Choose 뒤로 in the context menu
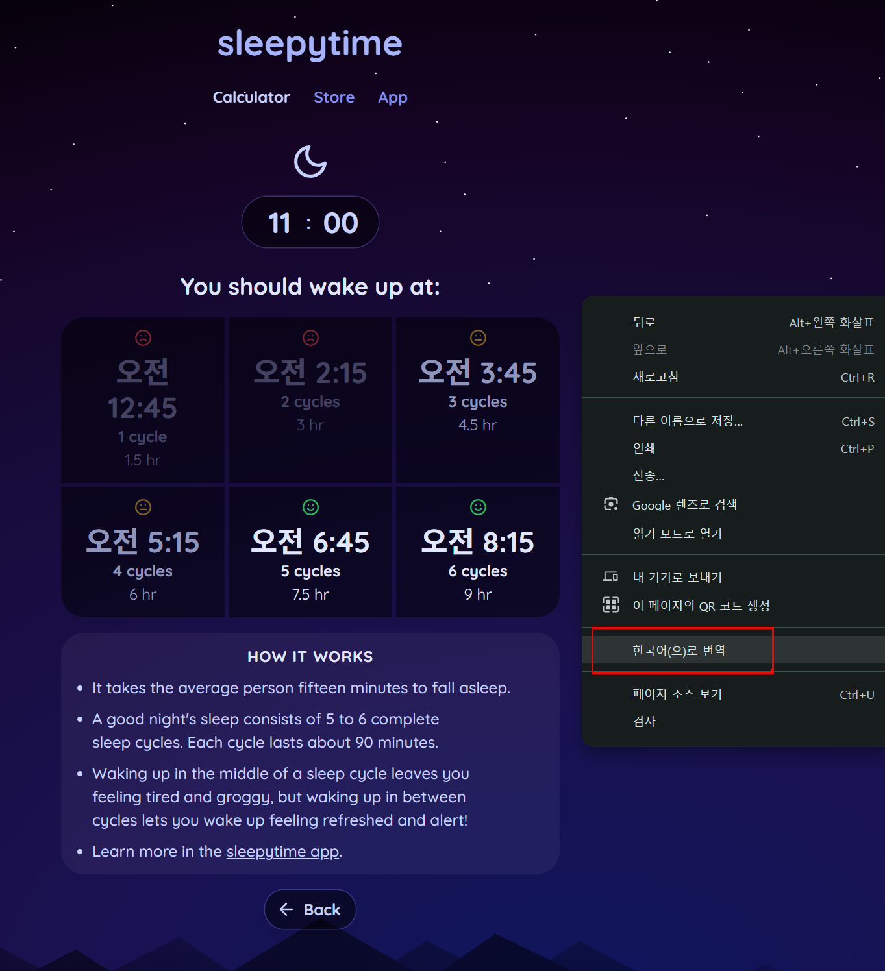The image size is (885, 971). click(734, 323)
